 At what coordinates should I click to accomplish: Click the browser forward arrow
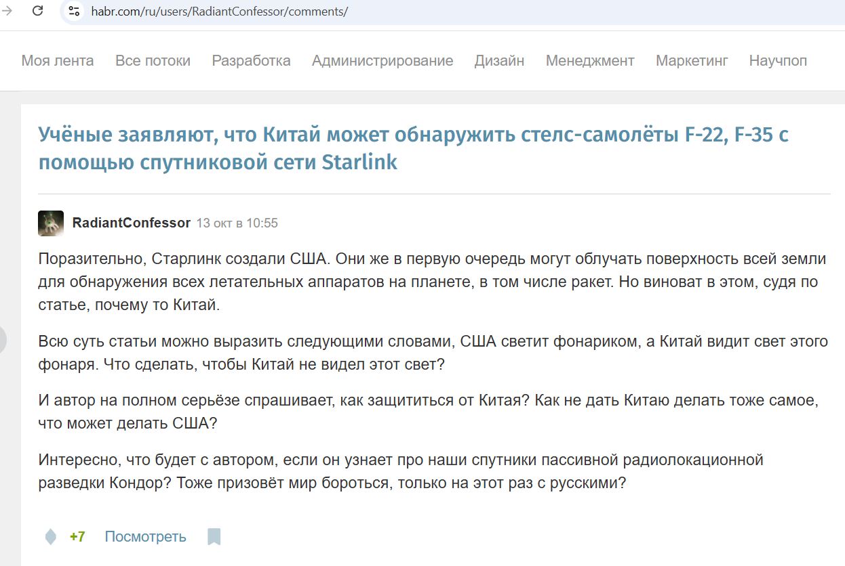pos(7,11)
